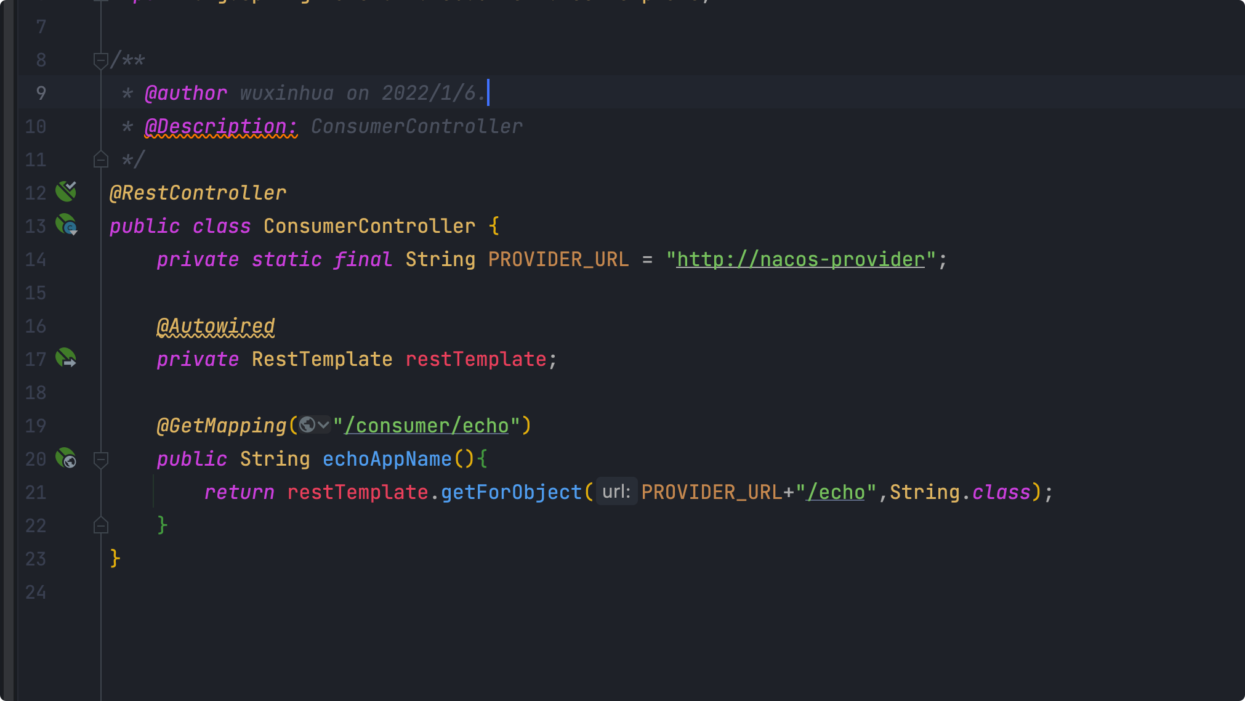Click the Spring bean gutter icon at @RestController
The height and width of the screenshot is (701, 1245).
tap(66, 192)
